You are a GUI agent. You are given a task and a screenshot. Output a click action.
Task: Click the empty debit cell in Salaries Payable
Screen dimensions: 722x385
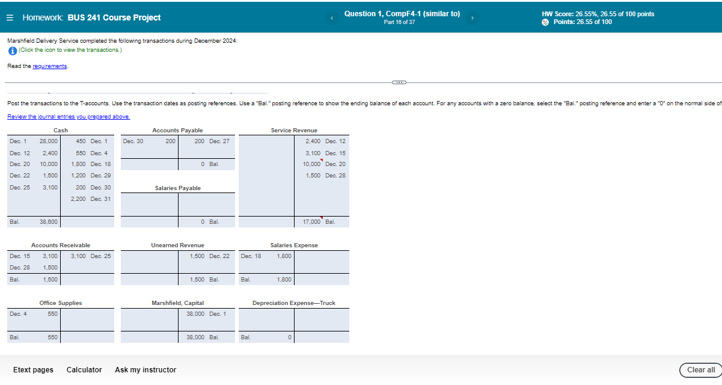pyautogui.click(x=148, y=205)
